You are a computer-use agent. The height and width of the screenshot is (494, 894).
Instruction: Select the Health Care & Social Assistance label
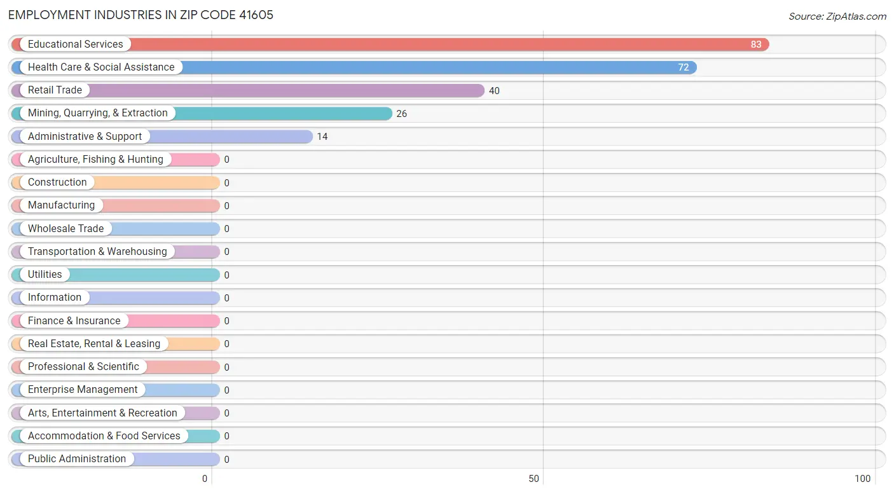[x=101, y=67]
